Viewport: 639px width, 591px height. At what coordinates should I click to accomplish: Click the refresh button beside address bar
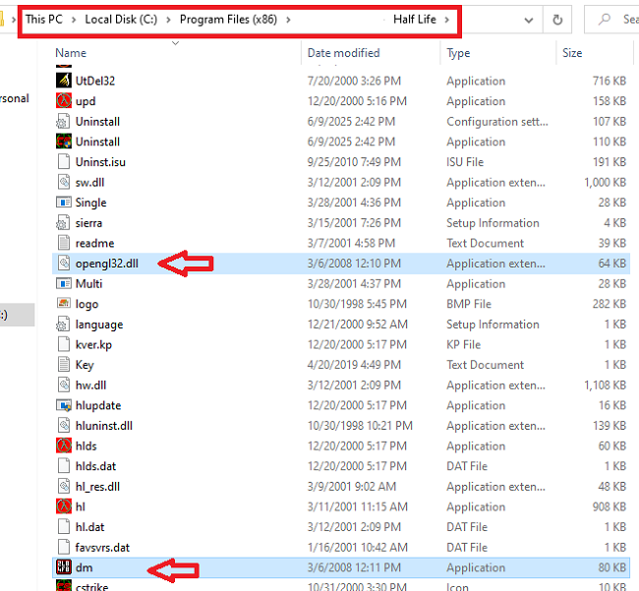557,20
